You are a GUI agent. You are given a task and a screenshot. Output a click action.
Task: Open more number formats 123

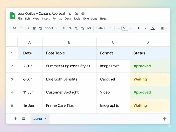[89, 28]
